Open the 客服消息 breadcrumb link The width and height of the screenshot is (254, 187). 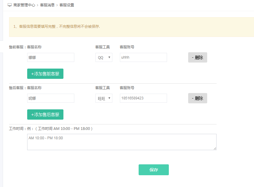(47, 5)
